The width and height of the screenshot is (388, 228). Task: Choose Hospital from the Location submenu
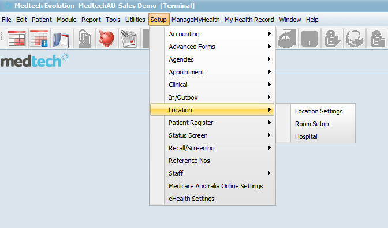click(x=306, y=136)
